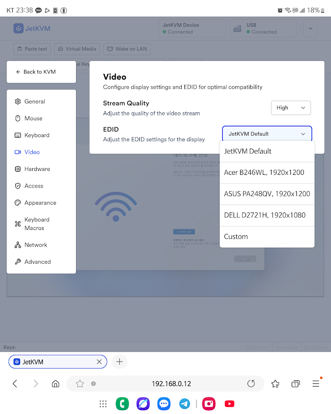Open a new browser tab

pyautogui.click(x=120, y=362)
